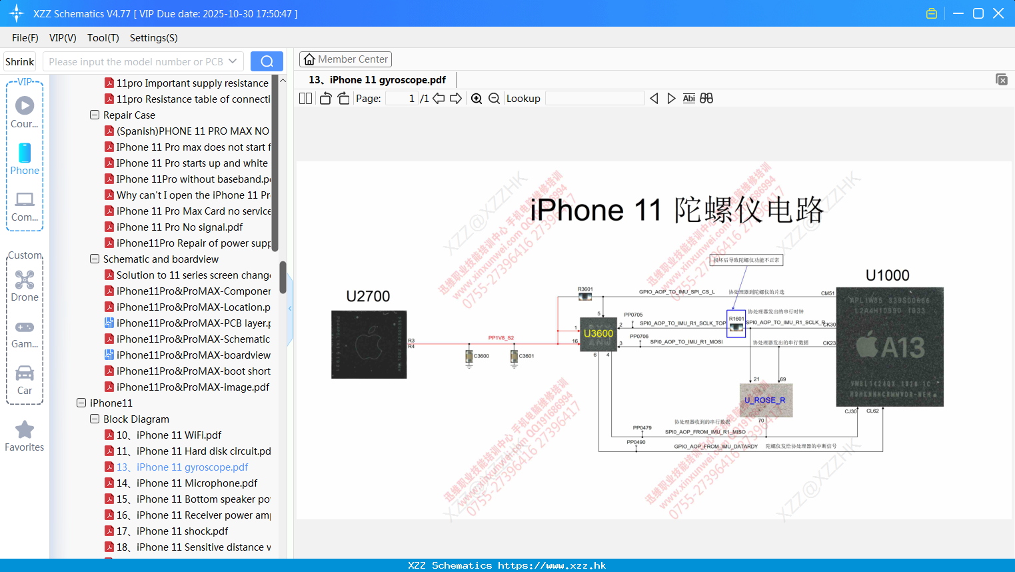Open iPhone 11 Pro No signal.pdf

173,227
